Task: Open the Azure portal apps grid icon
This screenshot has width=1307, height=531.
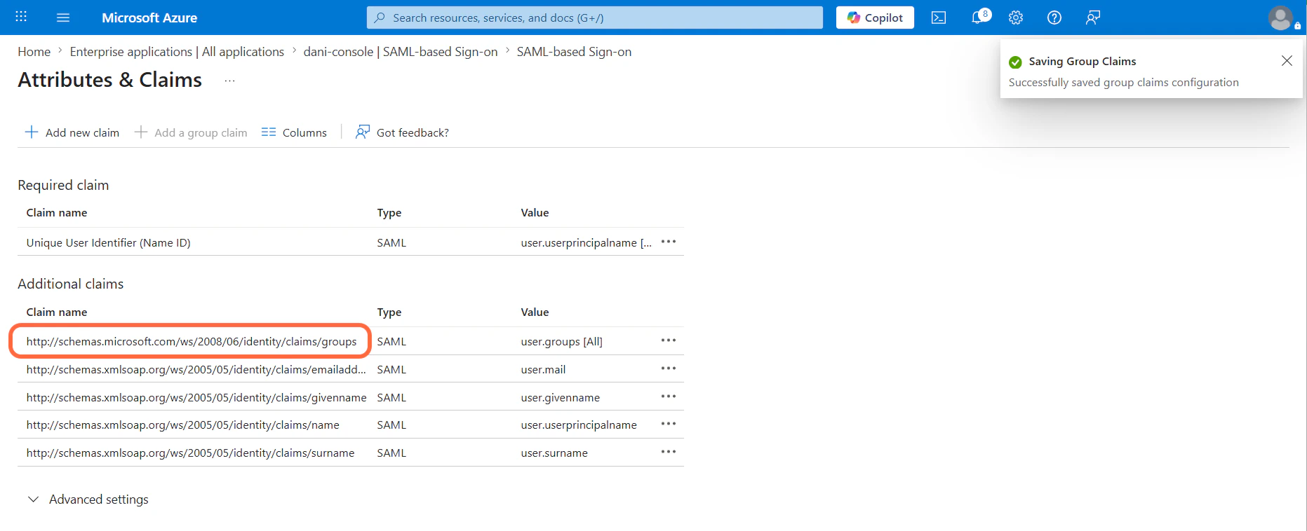Action: pos(21,17)
